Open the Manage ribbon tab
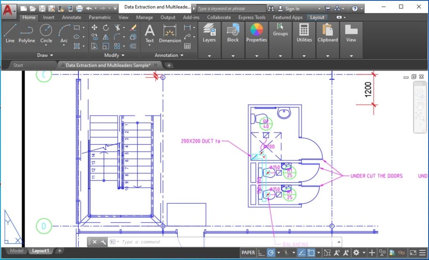This screenshot has height=260, width=429. click(x=145, y=18)
